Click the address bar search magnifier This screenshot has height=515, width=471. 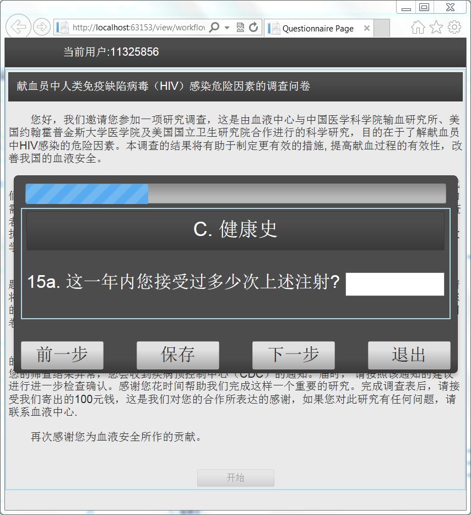[214, 27]
